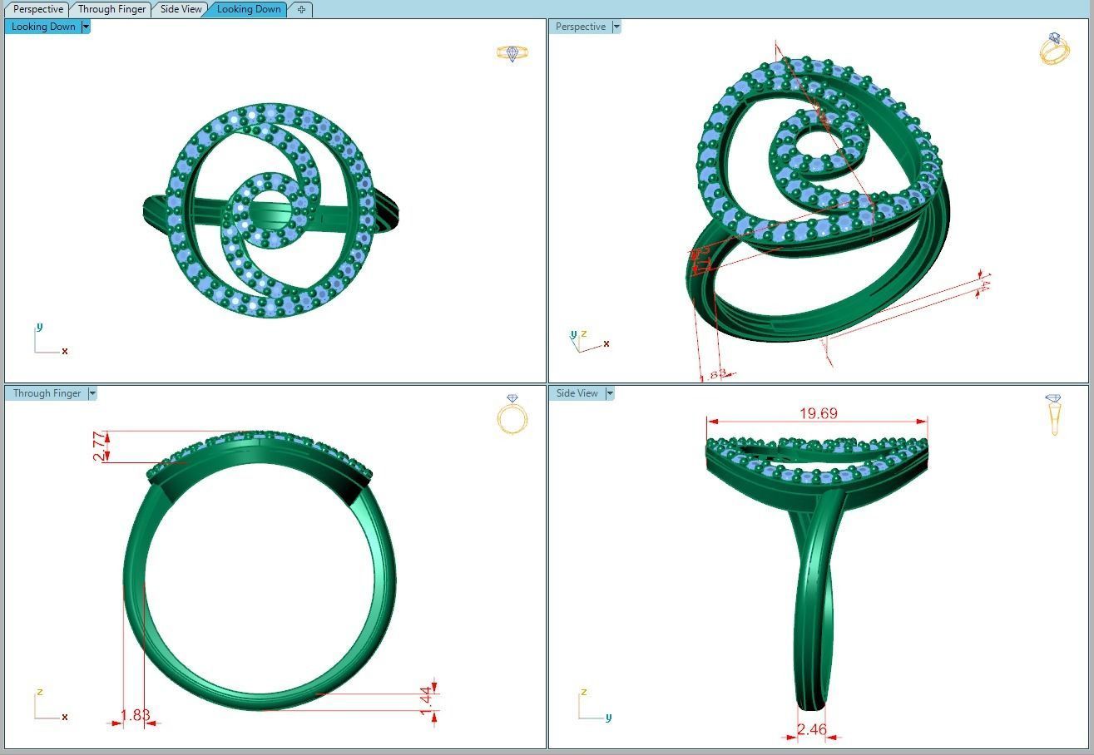Click the Through Finger viewport title label

point(47,393)
